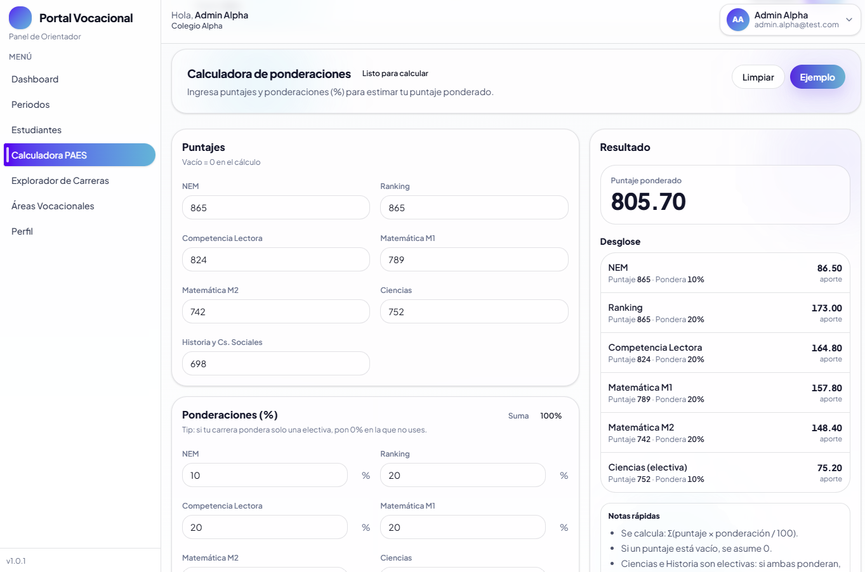Edit the NEM ponderación percentage field

[265, 475]
